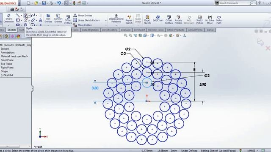Select the Ellipse sketch tool
This screenshot has width=271, height=152.
point(33,20)
